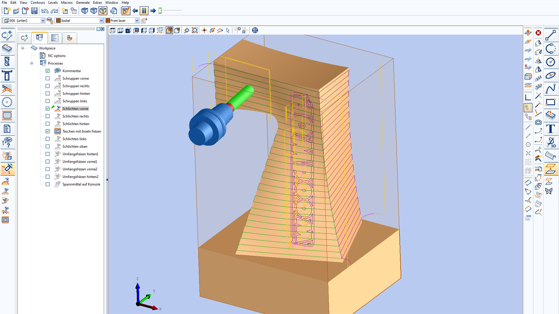The image size is (559, 314).
Task: Click the saw blade icon in left sidebar
Action: [7, 102]
